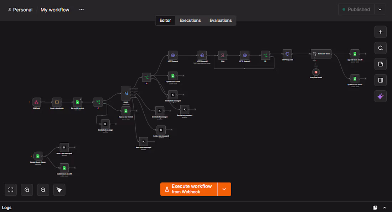The image size is (392, 212).
Task: Open the AI assistant sparkle button
Action: coord(381,96)
